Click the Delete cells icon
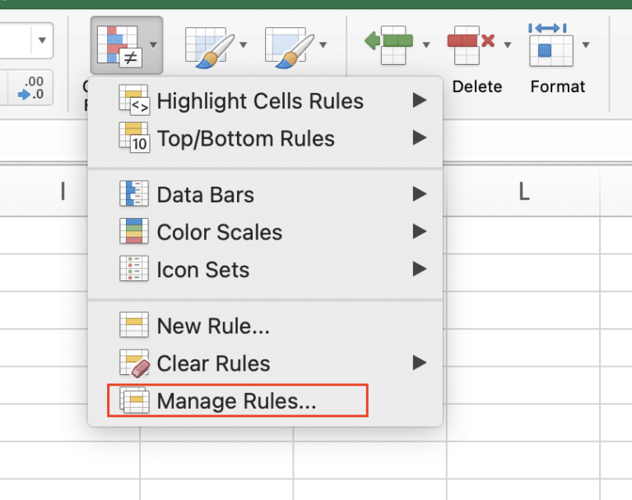Viewport: 632px width, 500px height. pos(470,43)
